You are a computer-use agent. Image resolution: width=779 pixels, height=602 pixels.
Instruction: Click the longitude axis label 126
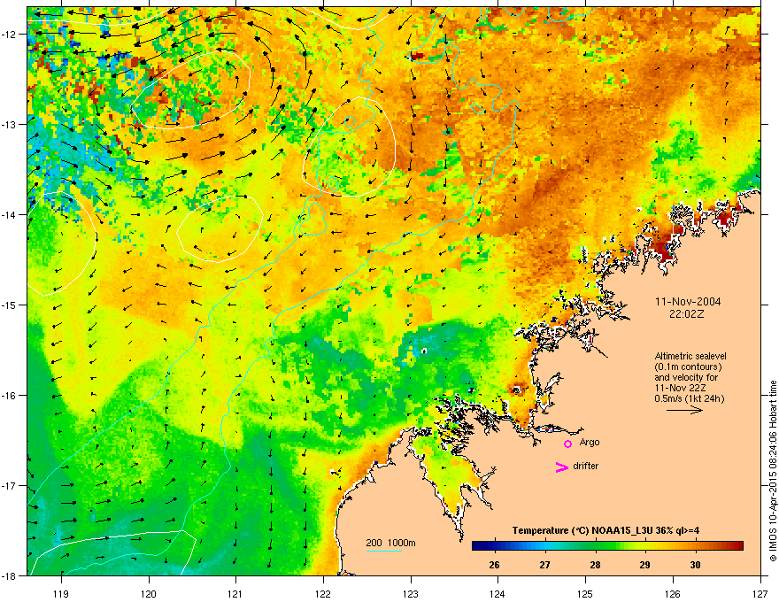(673, 593)
